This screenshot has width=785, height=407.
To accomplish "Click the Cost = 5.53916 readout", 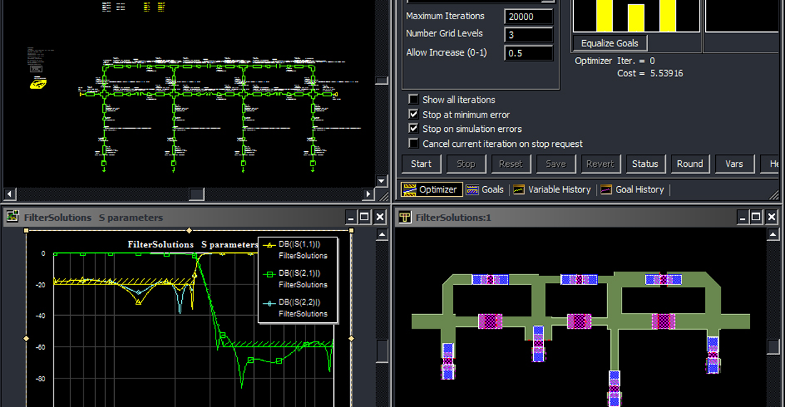I will pos(650,73).
